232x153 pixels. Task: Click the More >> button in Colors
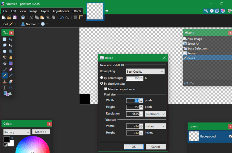[x=41, y=132]
